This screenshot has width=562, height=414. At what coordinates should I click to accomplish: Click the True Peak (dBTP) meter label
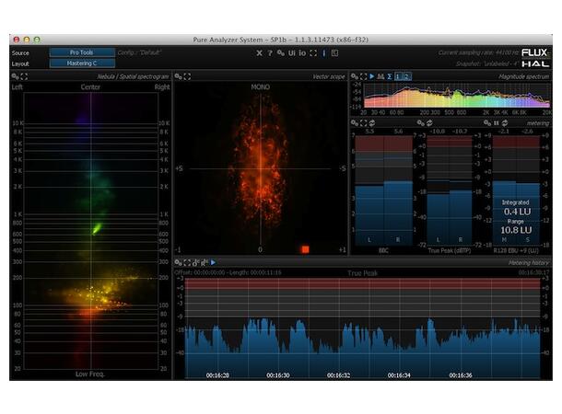[449, 251]
